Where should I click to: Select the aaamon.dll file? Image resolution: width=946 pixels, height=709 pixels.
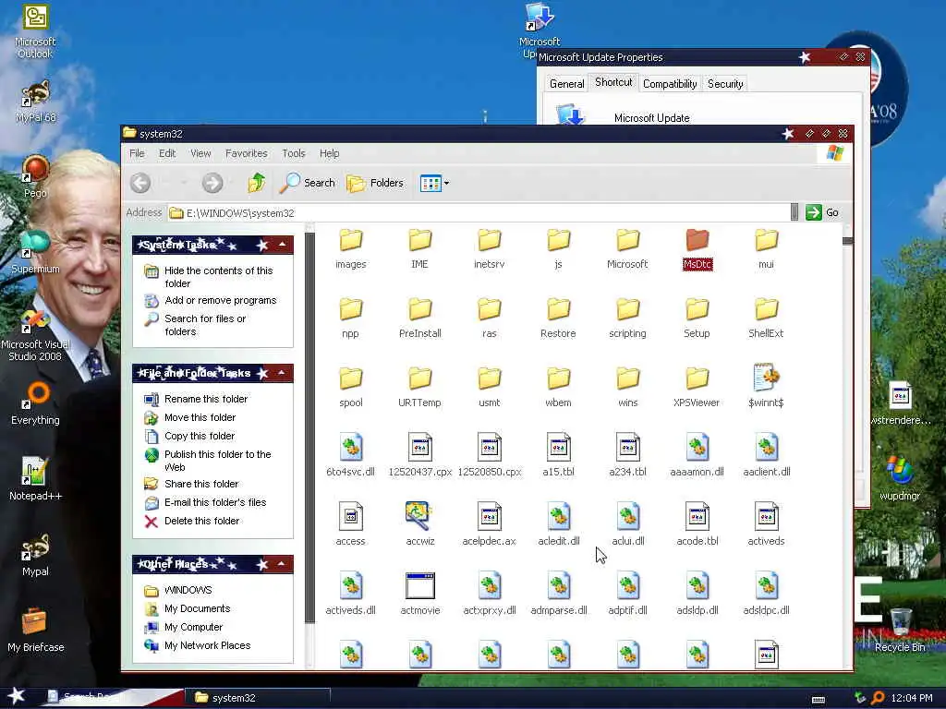pyautogui.click(x=697, y=456)
